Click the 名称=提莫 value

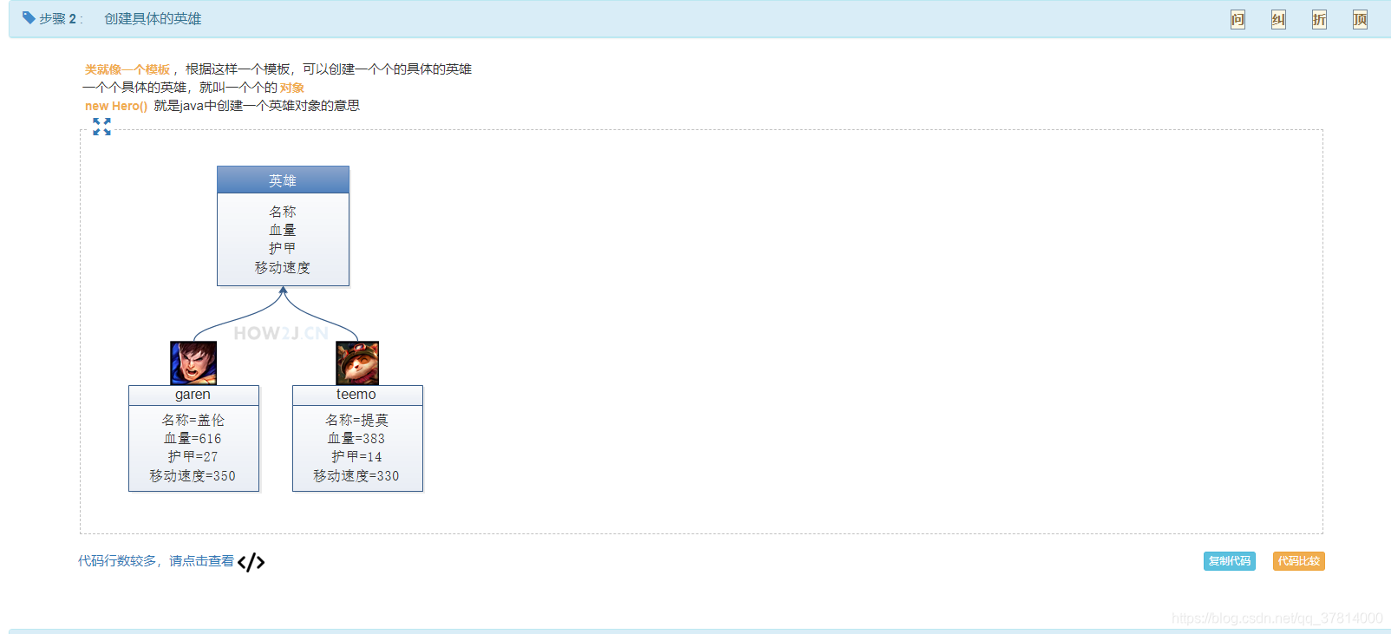tap(357, 420)
